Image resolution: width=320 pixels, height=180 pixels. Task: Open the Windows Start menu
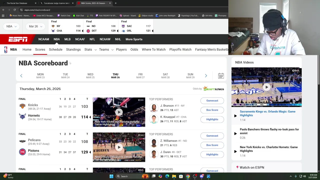[x=111, y=176]
